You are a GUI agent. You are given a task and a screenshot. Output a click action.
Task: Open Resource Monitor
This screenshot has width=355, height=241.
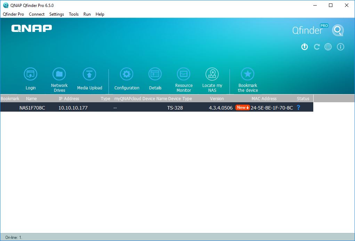184,74
